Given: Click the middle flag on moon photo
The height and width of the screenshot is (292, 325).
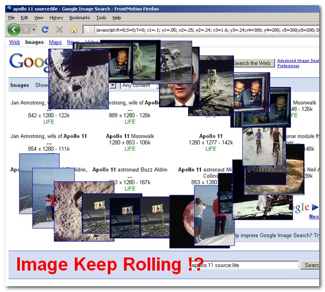Looking at the screenshot, I should (x=125, y=218).
